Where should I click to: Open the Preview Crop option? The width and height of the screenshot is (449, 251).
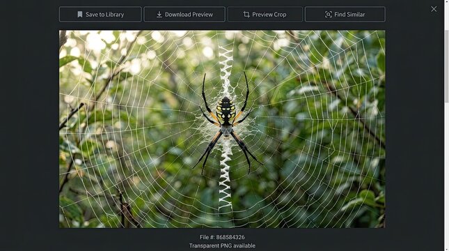coord(265,15)
